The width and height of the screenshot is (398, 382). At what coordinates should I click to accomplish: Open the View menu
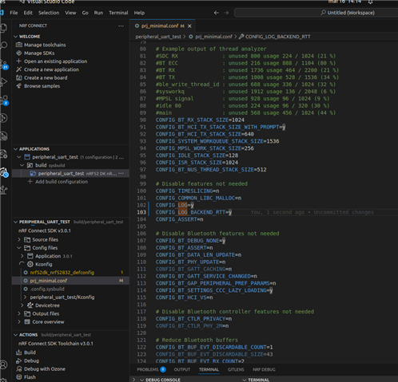click(70, 13)
